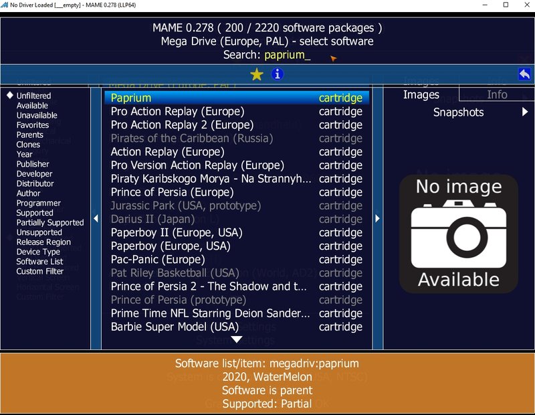
Task: Select Prince of Persia (Europe)
Action: 237,192
